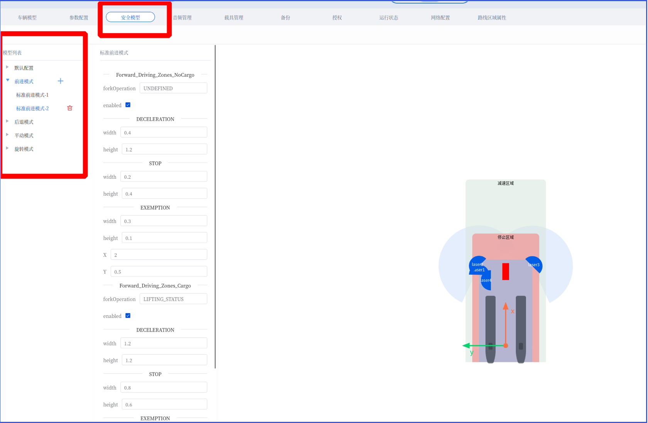Go to the 备份 tab
Viewport: 648px width, 423px height.
click(285, 17)
